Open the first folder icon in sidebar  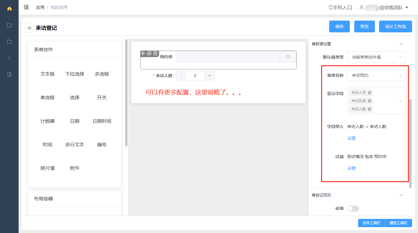(9, 25)
